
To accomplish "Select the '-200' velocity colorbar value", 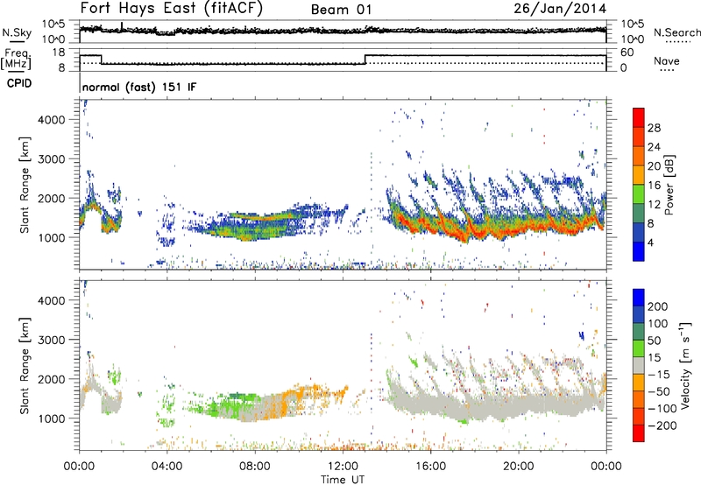I will click(x=662, y=425).
